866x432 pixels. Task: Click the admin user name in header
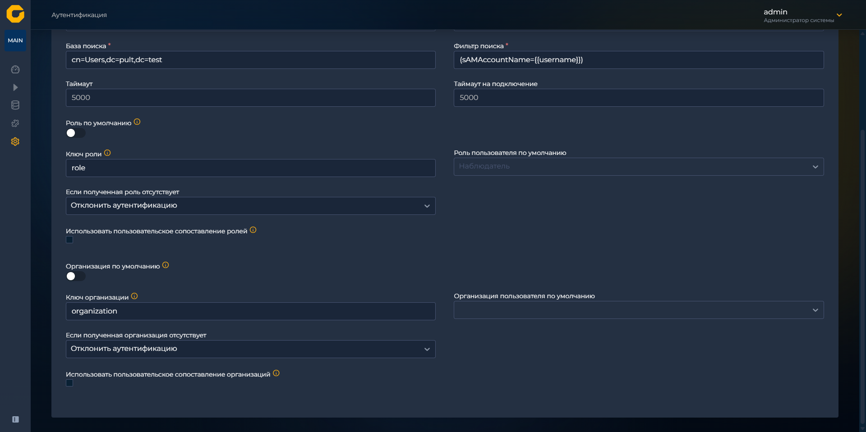pos(775,12)
